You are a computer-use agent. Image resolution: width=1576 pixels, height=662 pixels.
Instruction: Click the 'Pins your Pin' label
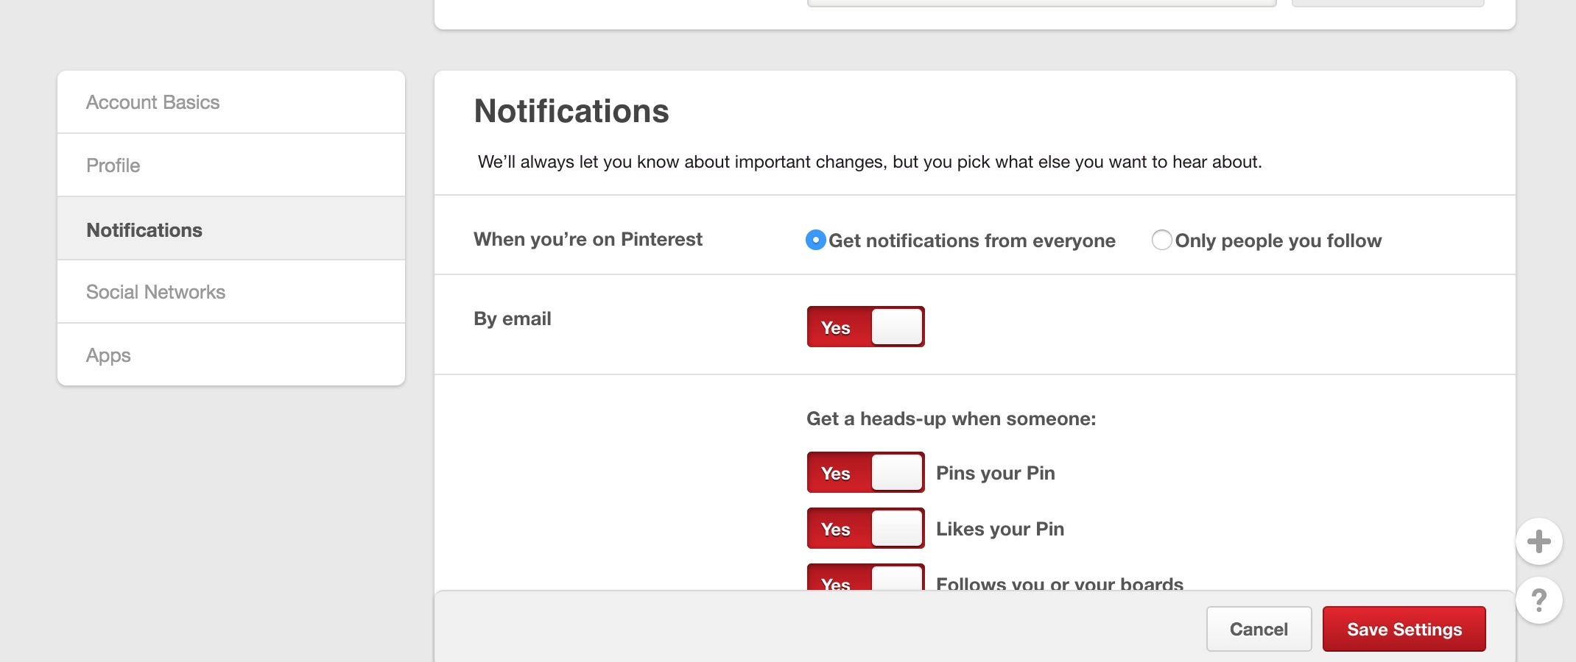995,473
